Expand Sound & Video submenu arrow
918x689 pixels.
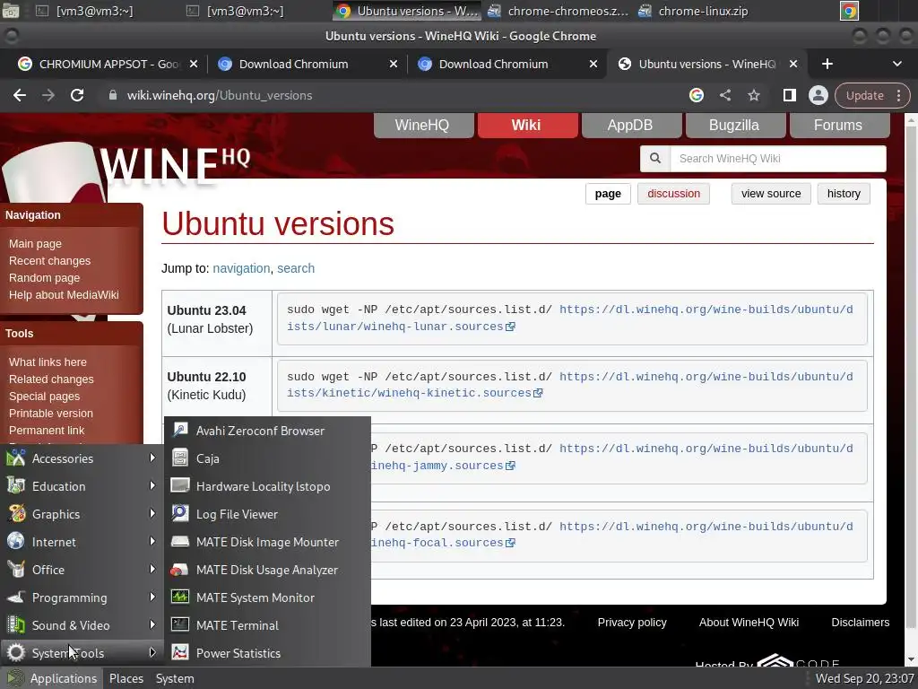(x=152, y=624)
